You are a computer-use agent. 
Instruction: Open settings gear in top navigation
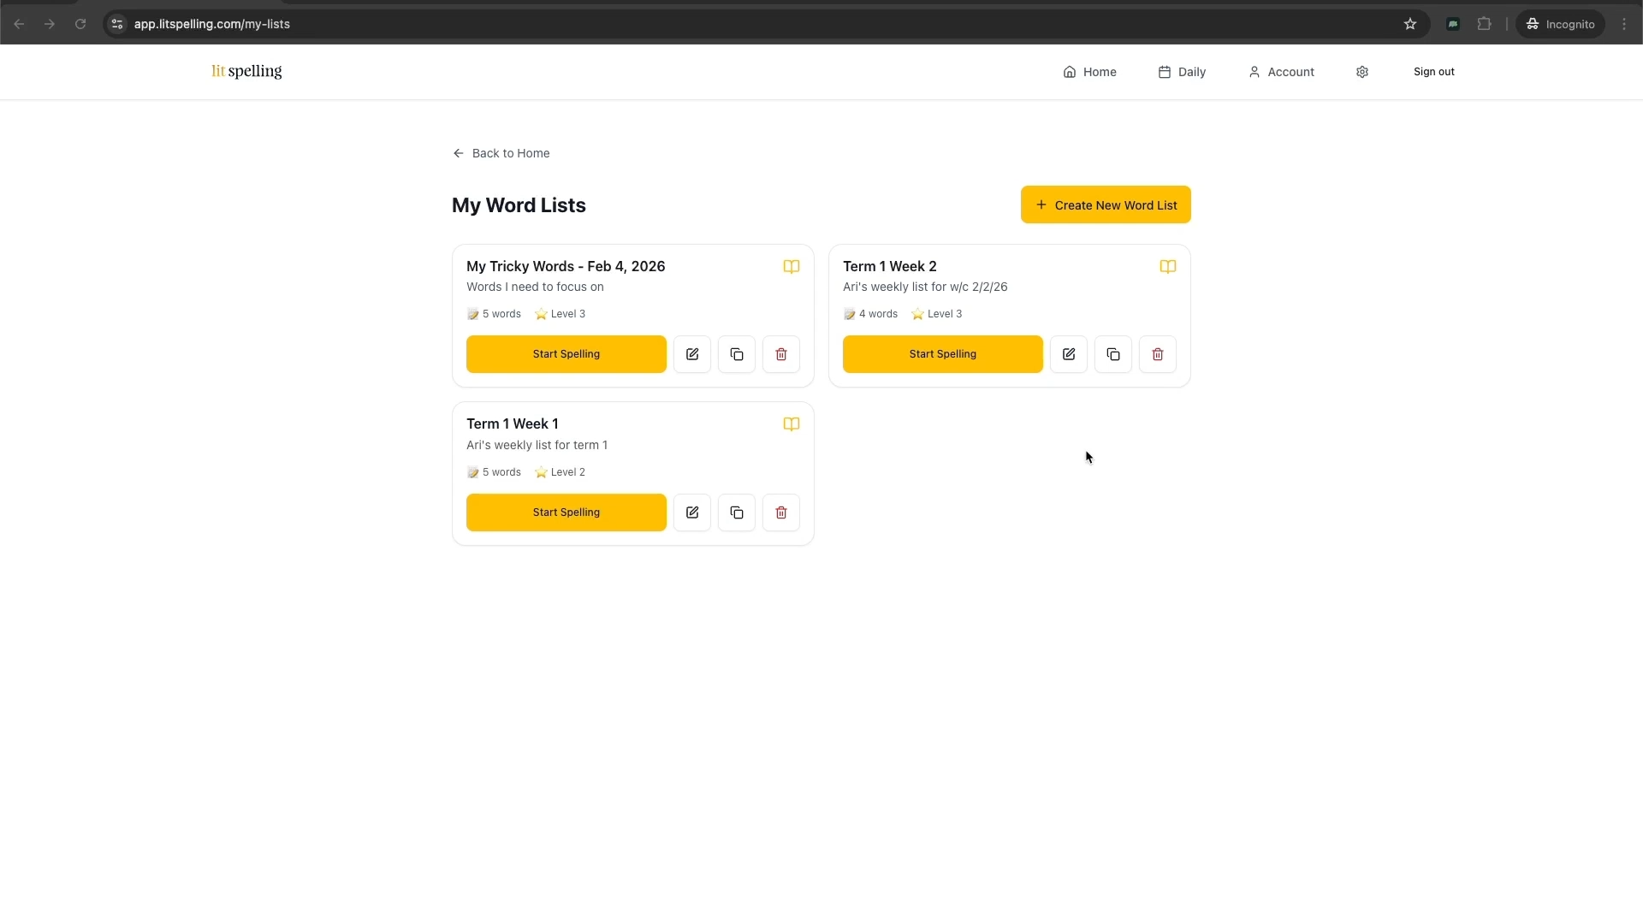pyautogui.click(x=1361, y=72)
